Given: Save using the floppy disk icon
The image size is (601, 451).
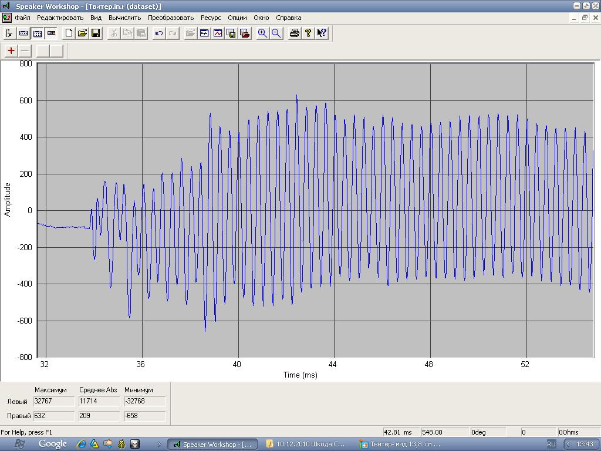Looking at the screenshot, I should coord(96,33).
